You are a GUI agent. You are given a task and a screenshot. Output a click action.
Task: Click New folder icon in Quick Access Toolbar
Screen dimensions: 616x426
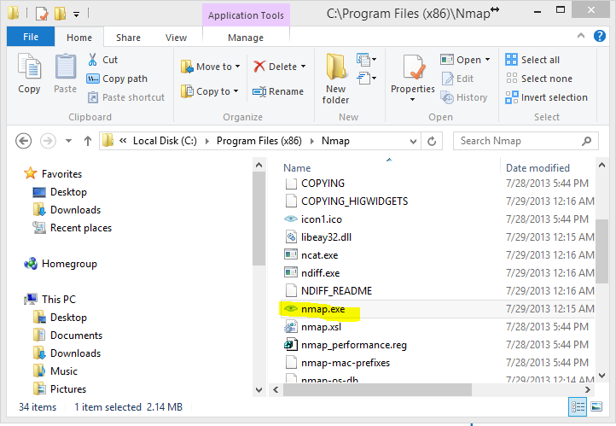(x=60, y=14)
